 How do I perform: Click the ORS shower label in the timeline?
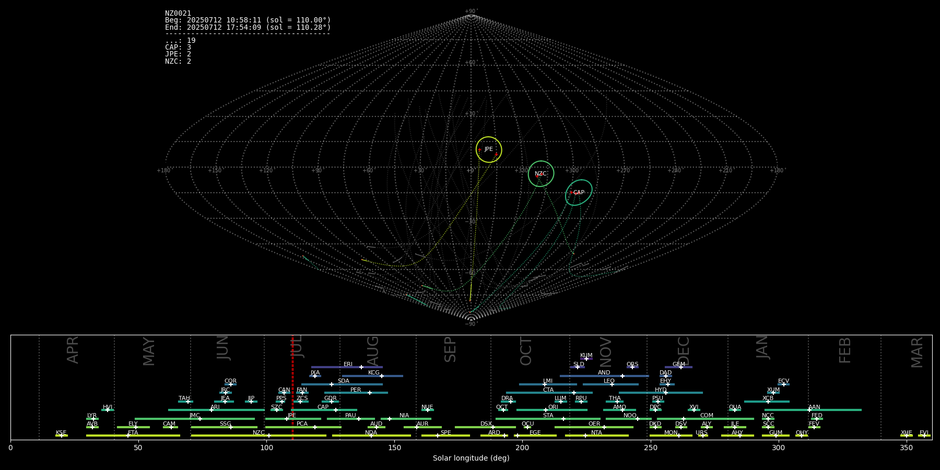click(632, 365)
